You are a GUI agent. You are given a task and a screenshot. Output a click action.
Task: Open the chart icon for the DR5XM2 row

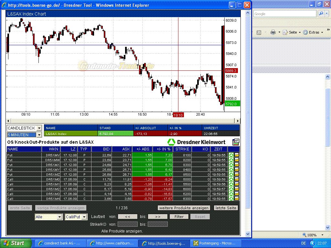point(237,189)
